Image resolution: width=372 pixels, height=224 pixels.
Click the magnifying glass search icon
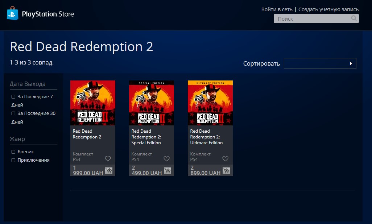click(x=354, y=18)
